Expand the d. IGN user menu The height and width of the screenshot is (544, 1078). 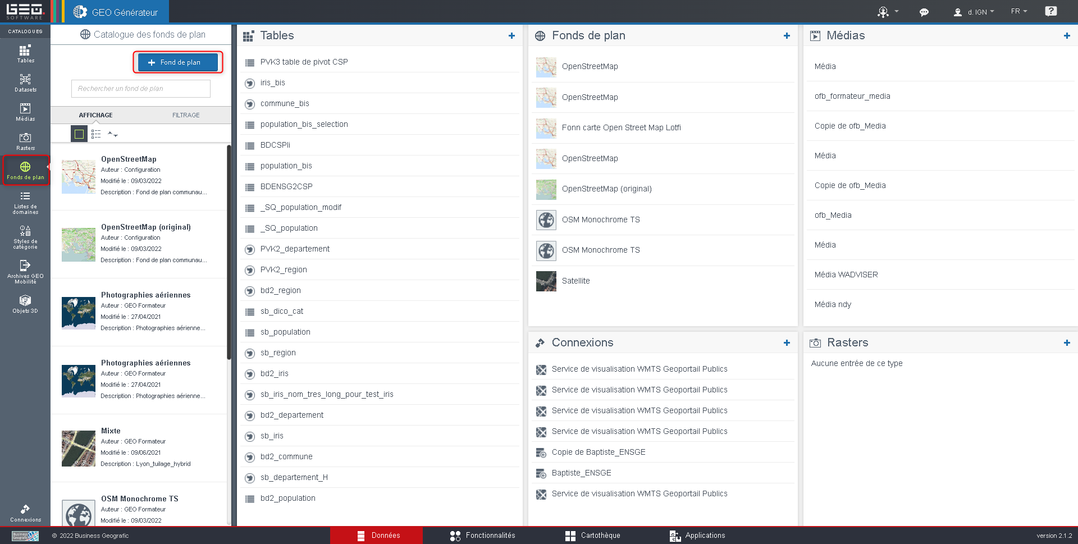click(974, 12)
